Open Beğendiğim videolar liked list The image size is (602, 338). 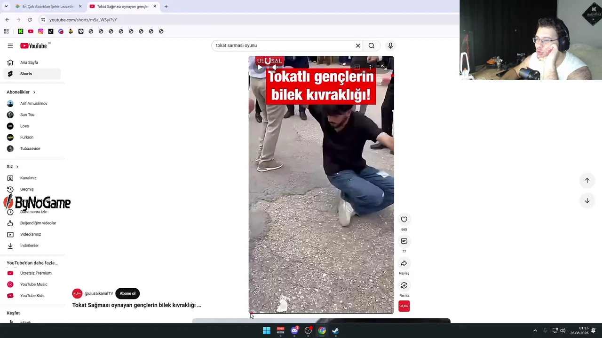32,223
